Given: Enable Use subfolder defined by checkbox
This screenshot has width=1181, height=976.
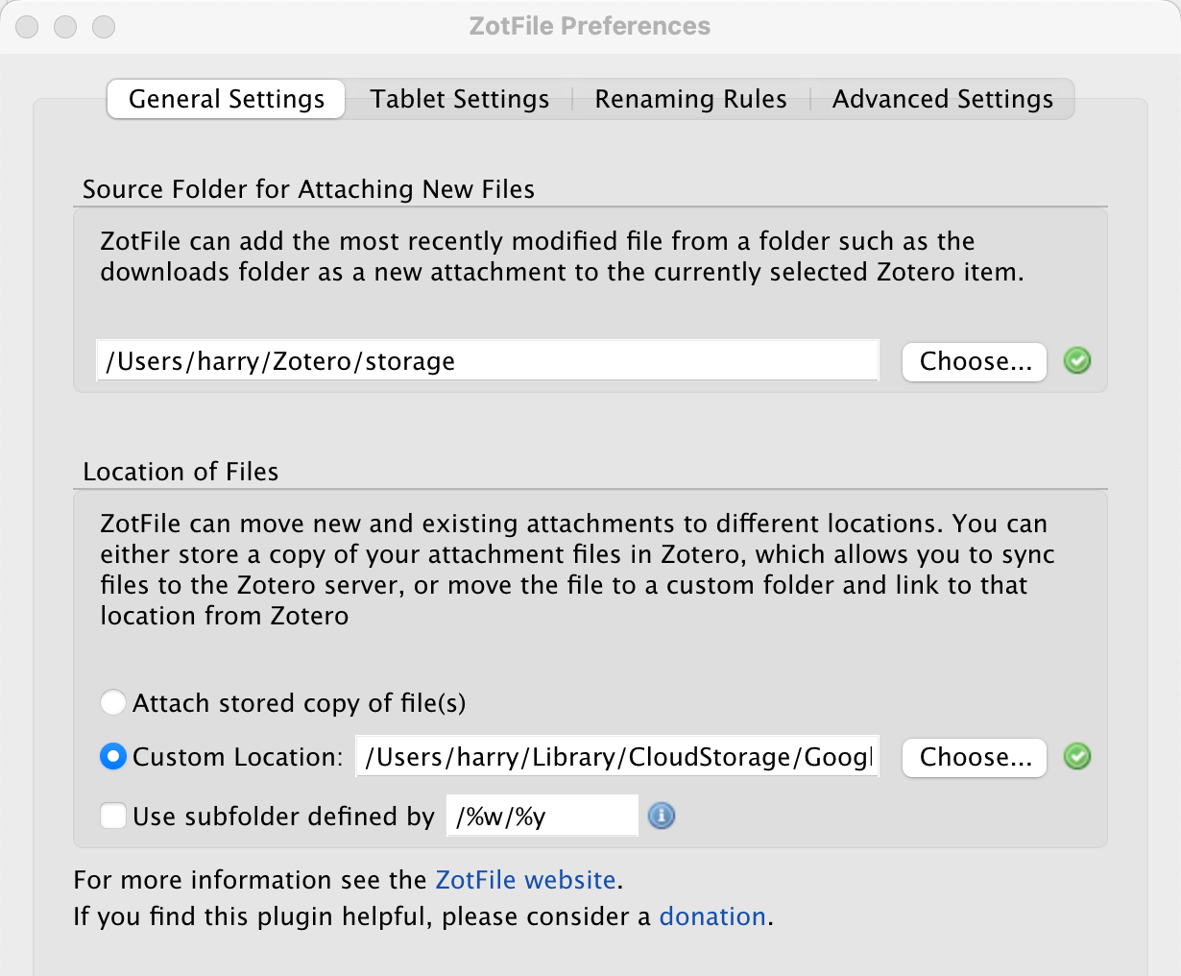Looking at the screenshot, I should [113, 816].
